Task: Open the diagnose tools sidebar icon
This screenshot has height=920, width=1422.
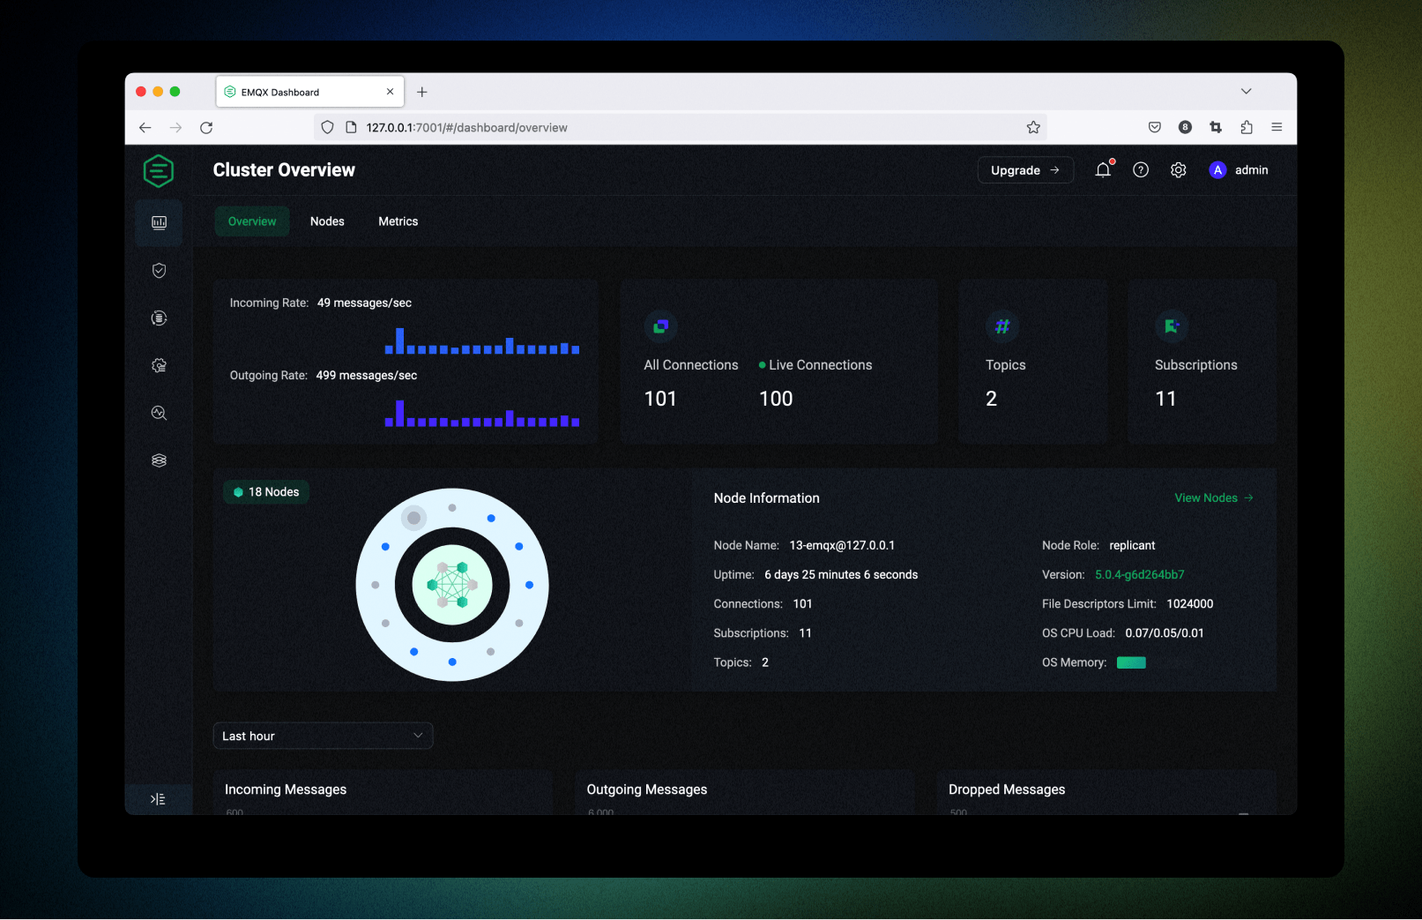Action: (x=159, y=413)
